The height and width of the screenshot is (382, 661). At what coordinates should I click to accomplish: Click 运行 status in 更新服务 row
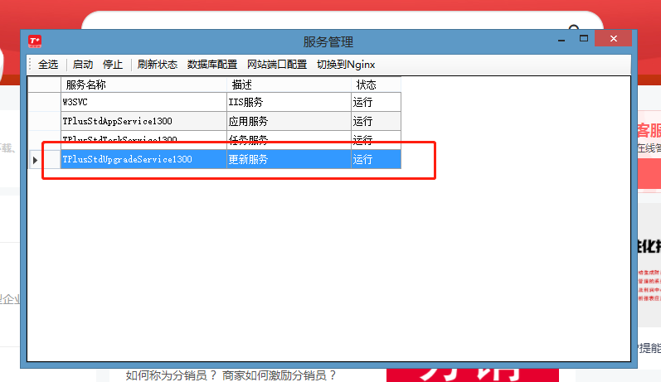376,159
